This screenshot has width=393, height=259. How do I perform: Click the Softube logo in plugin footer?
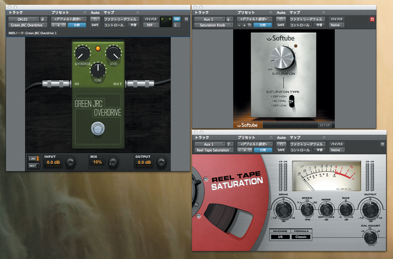[248, 125]
